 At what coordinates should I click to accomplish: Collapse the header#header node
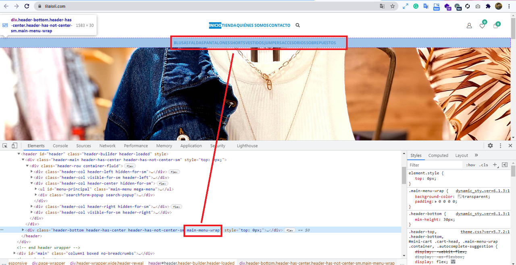pos(19,154)
